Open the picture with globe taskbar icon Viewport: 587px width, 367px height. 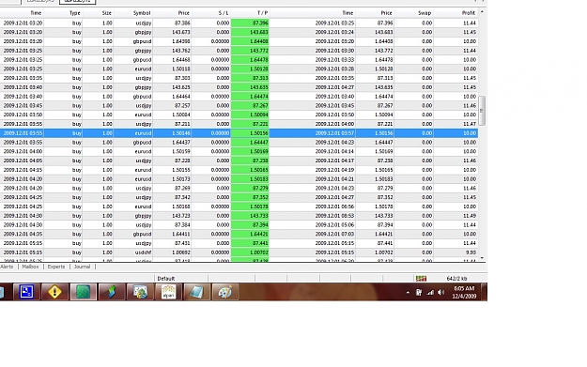pos(140,292)
